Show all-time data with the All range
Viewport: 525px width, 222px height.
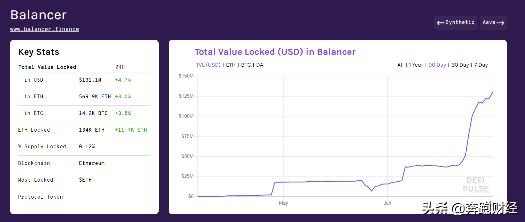click(400, 65)
